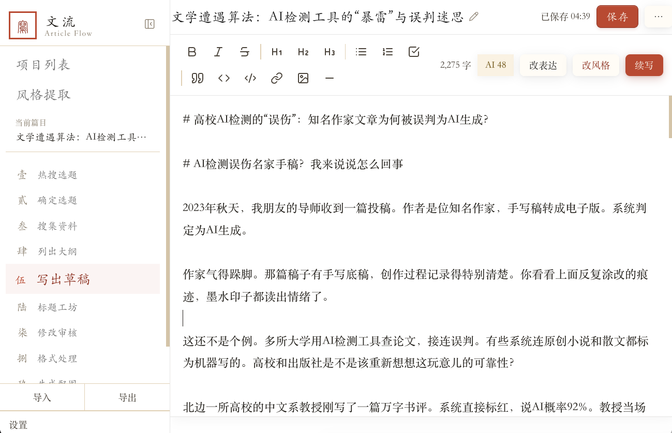Screen dimensions: 672x433
Task: Apply italic formatting
Action: coord(218,52)
